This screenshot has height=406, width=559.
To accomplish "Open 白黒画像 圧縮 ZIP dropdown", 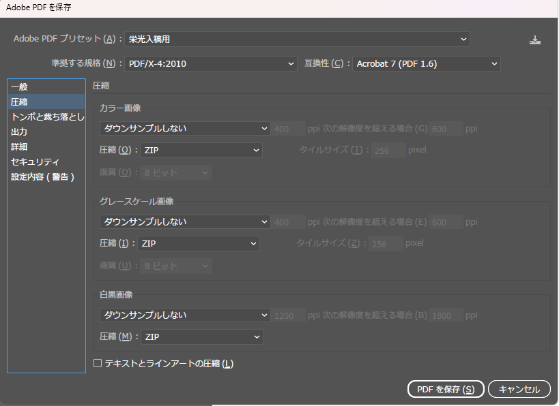I will [202, 337].
